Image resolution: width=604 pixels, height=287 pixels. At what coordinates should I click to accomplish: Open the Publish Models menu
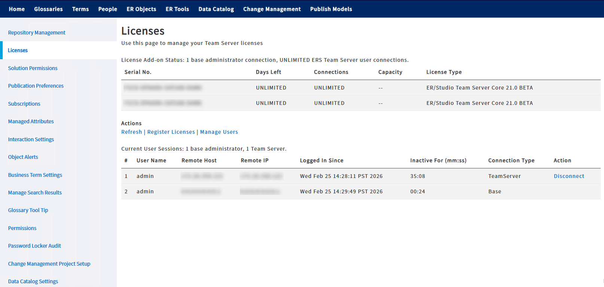click(331, 9)
